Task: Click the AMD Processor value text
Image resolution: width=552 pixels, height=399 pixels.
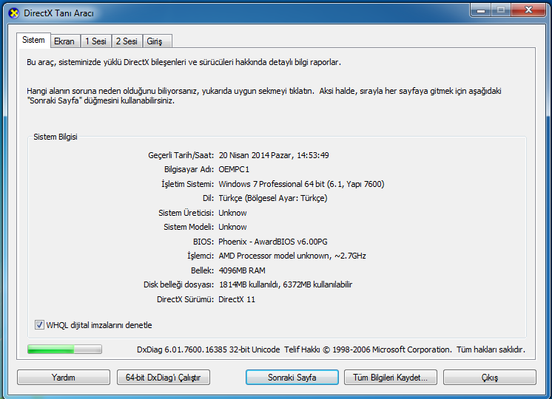Action: [292, 256]
